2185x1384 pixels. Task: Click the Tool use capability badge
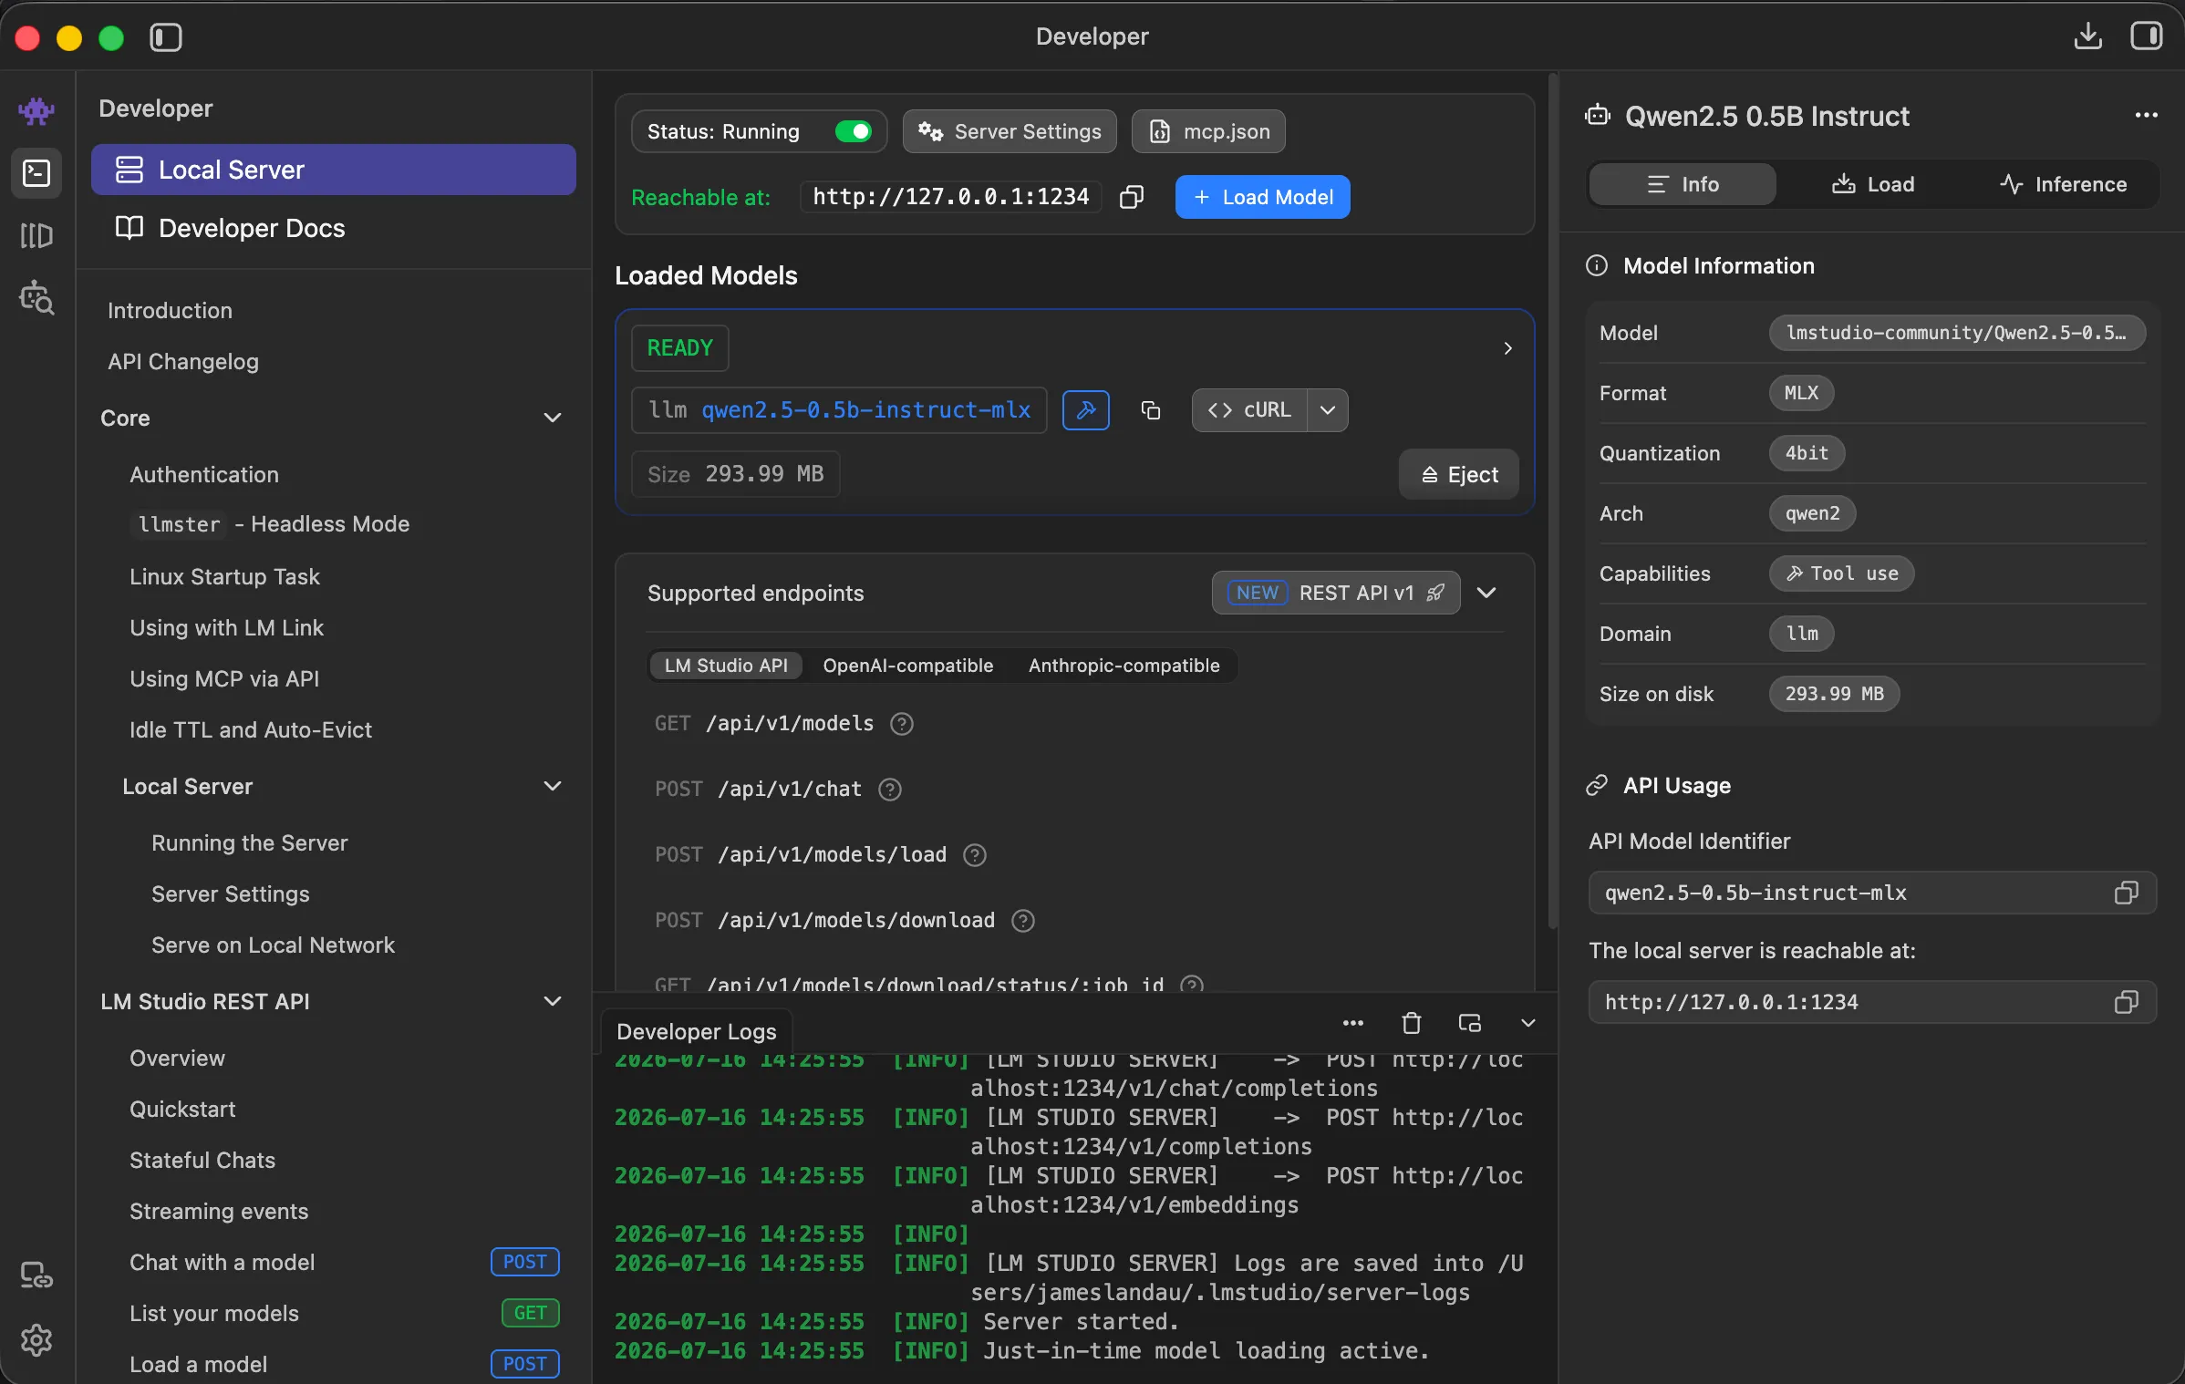pyautogui.click(x=1841, y=573)
